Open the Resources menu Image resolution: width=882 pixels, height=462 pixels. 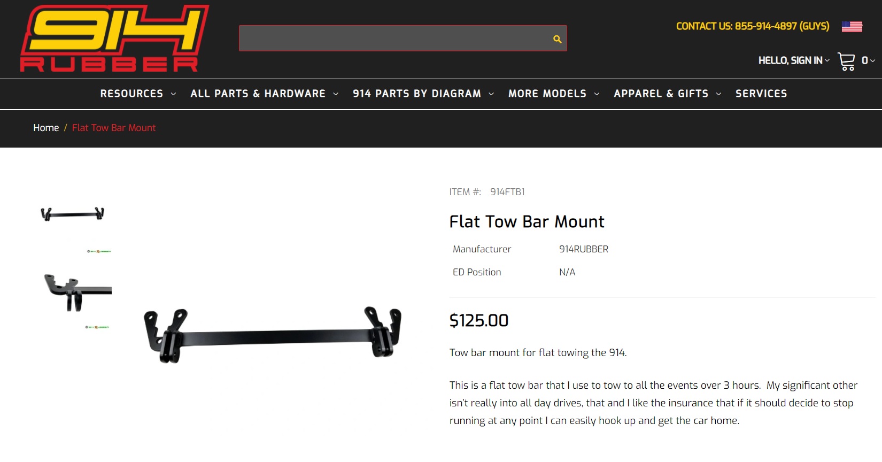pyautogui.click(x=131, y=94)
